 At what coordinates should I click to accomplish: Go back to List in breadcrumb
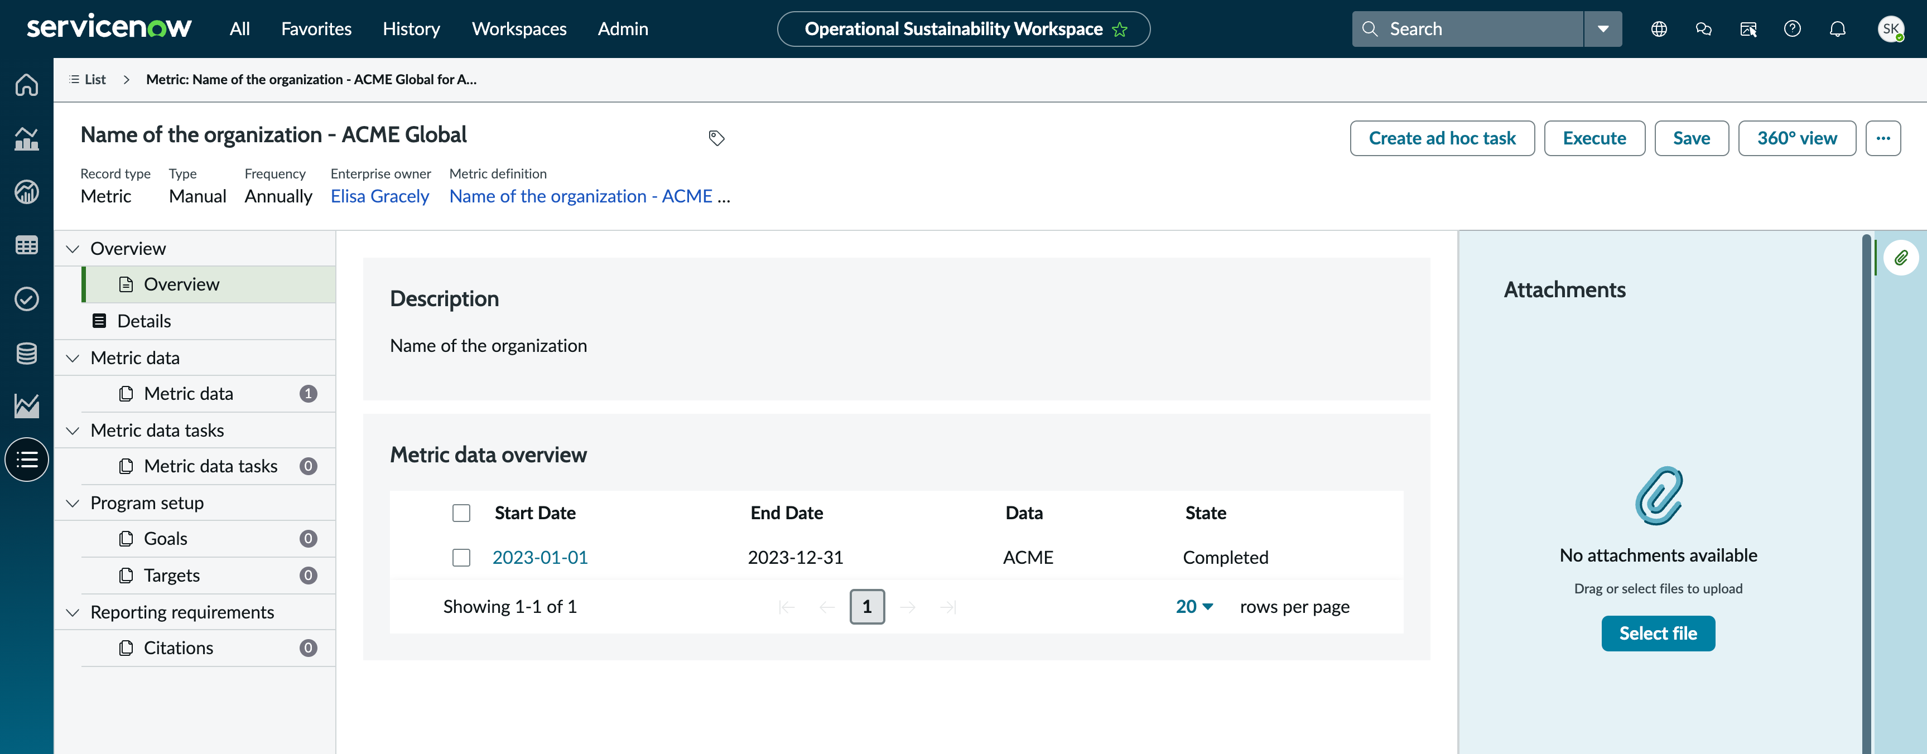(x=87, y=79)
